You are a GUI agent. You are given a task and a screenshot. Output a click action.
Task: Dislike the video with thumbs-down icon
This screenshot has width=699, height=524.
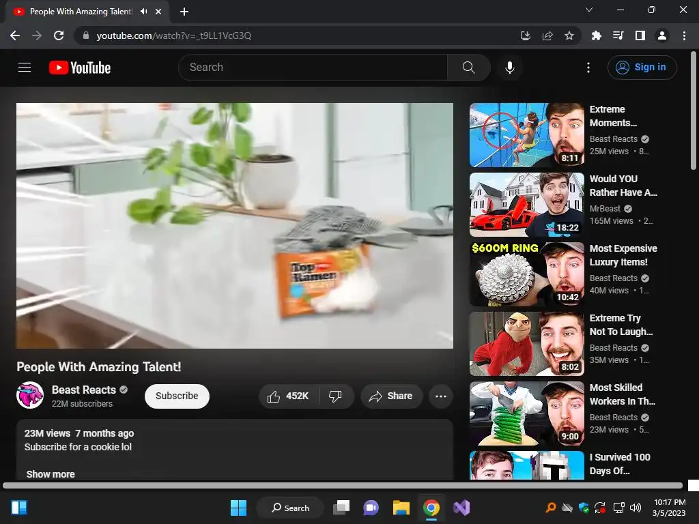pos(336,396)
